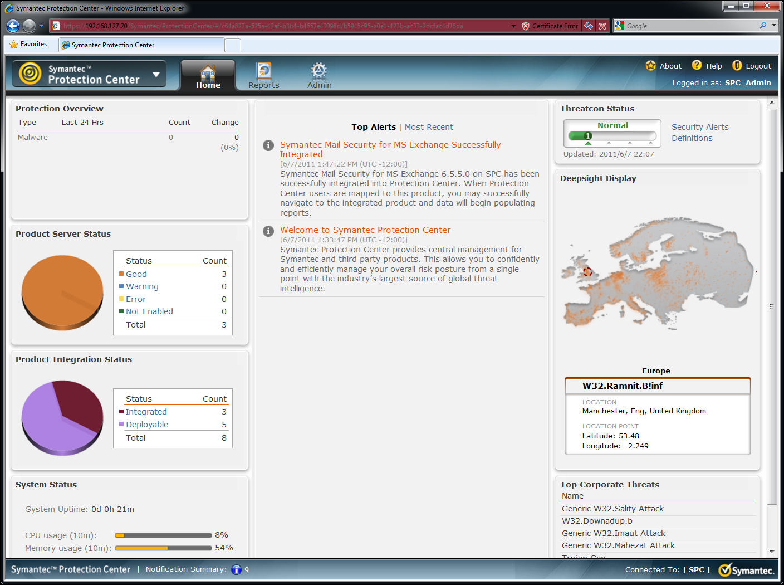Click the Certificate Error warning

pos(550,26)
